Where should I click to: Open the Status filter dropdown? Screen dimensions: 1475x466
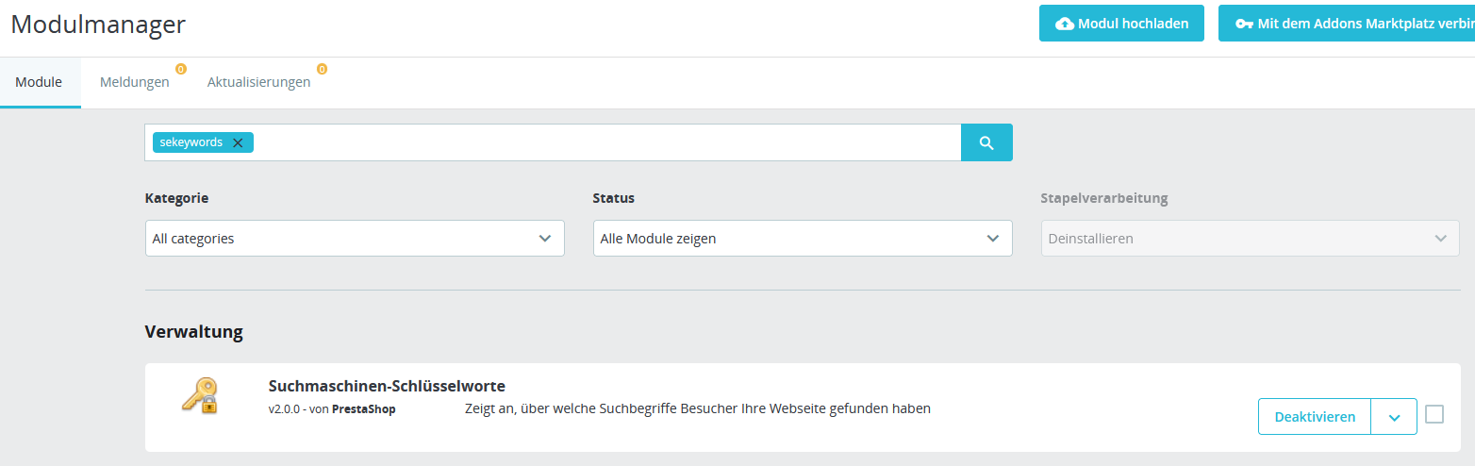(x=803, y=239)
